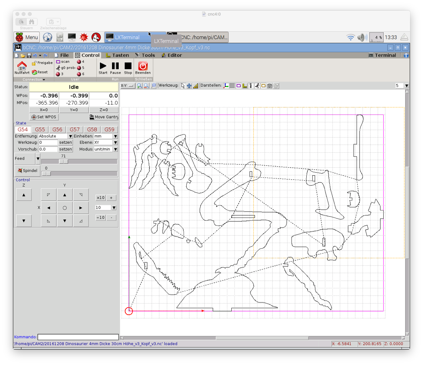423x365 pixels.
Task: Toggle grid display
Action: click(x=232, y=86)
